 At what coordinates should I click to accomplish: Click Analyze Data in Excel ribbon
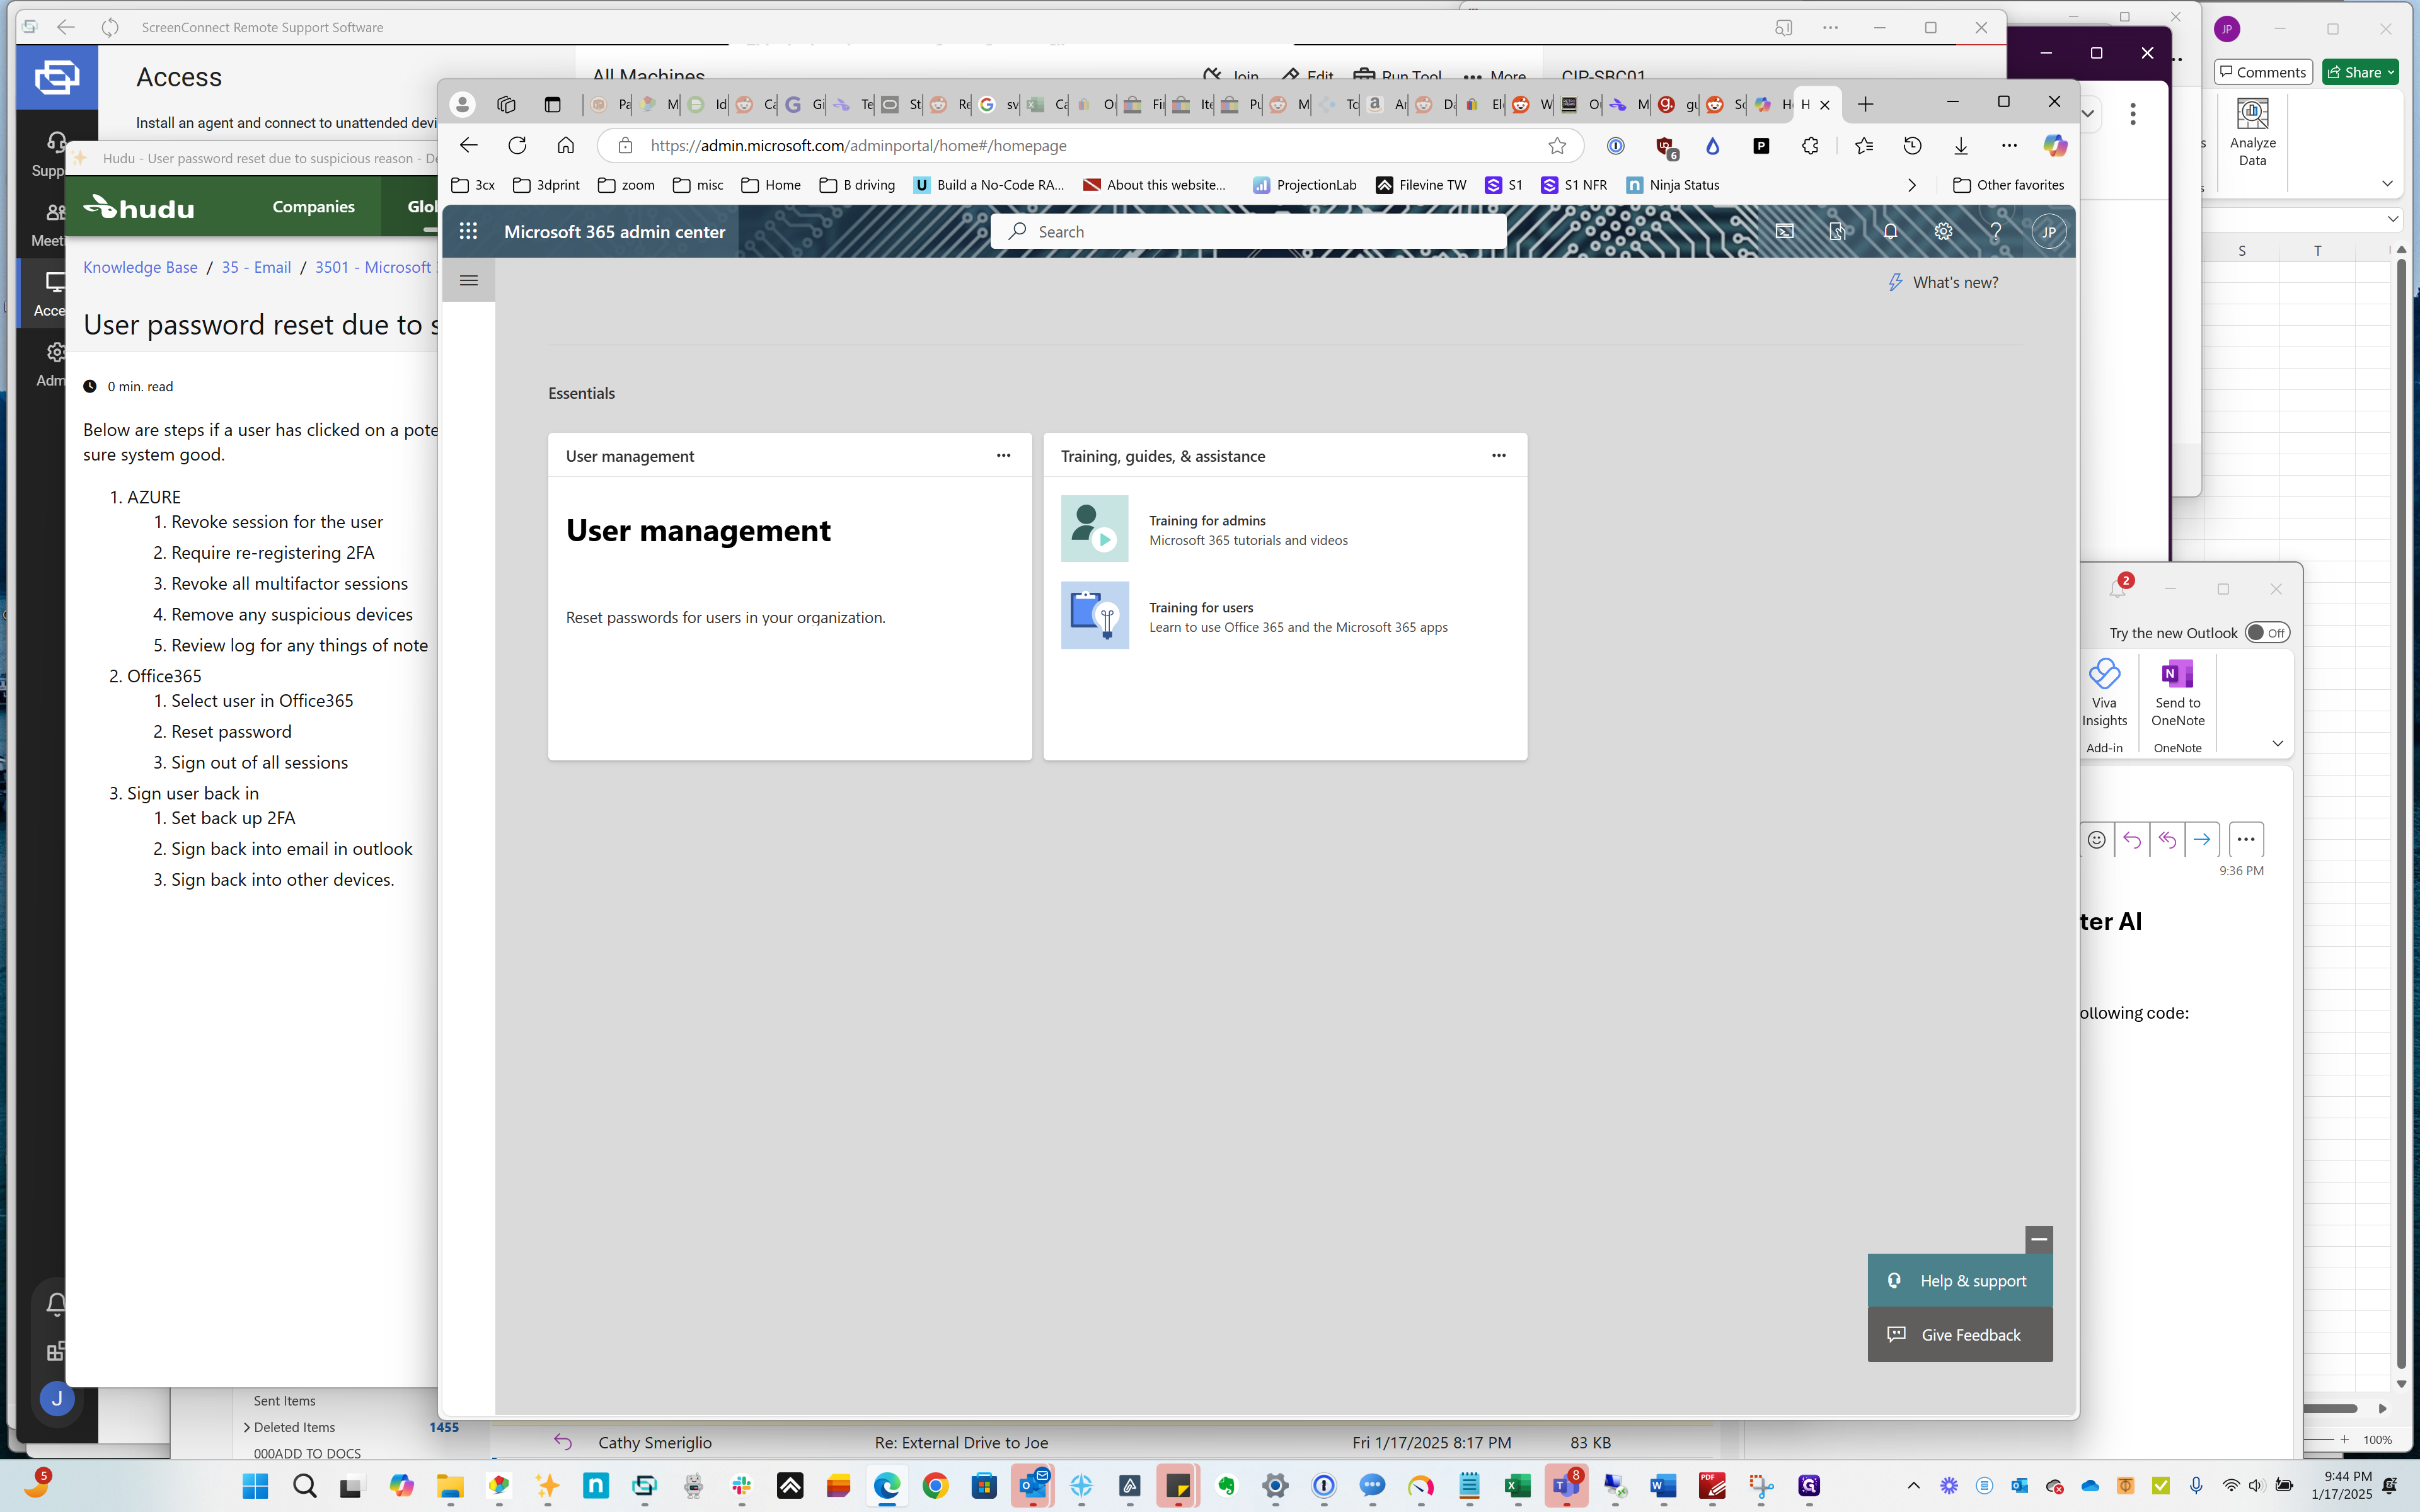click(x=2252, y=132)
